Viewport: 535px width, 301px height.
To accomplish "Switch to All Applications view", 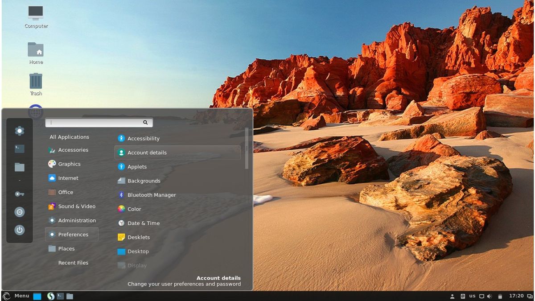I will coord(69,137).
